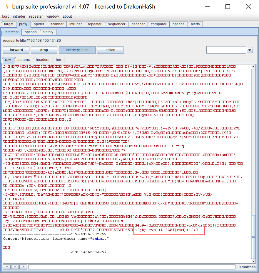Switch to the headers view tab
Image resolution: width=259 pixels, height=273 pixels.
tap(42, 60)
